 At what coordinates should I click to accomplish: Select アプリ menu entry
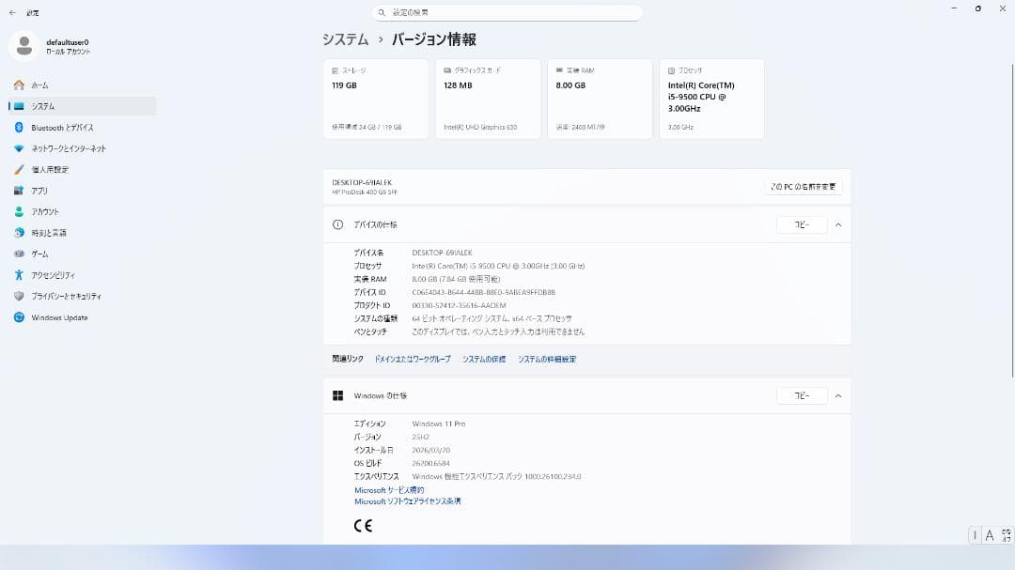82,191
